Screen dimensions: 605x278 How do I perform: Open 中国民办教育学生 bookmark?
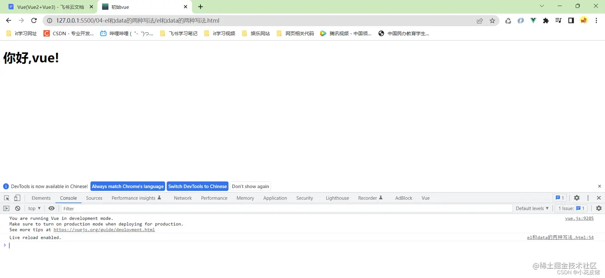(x=404, y=34)
